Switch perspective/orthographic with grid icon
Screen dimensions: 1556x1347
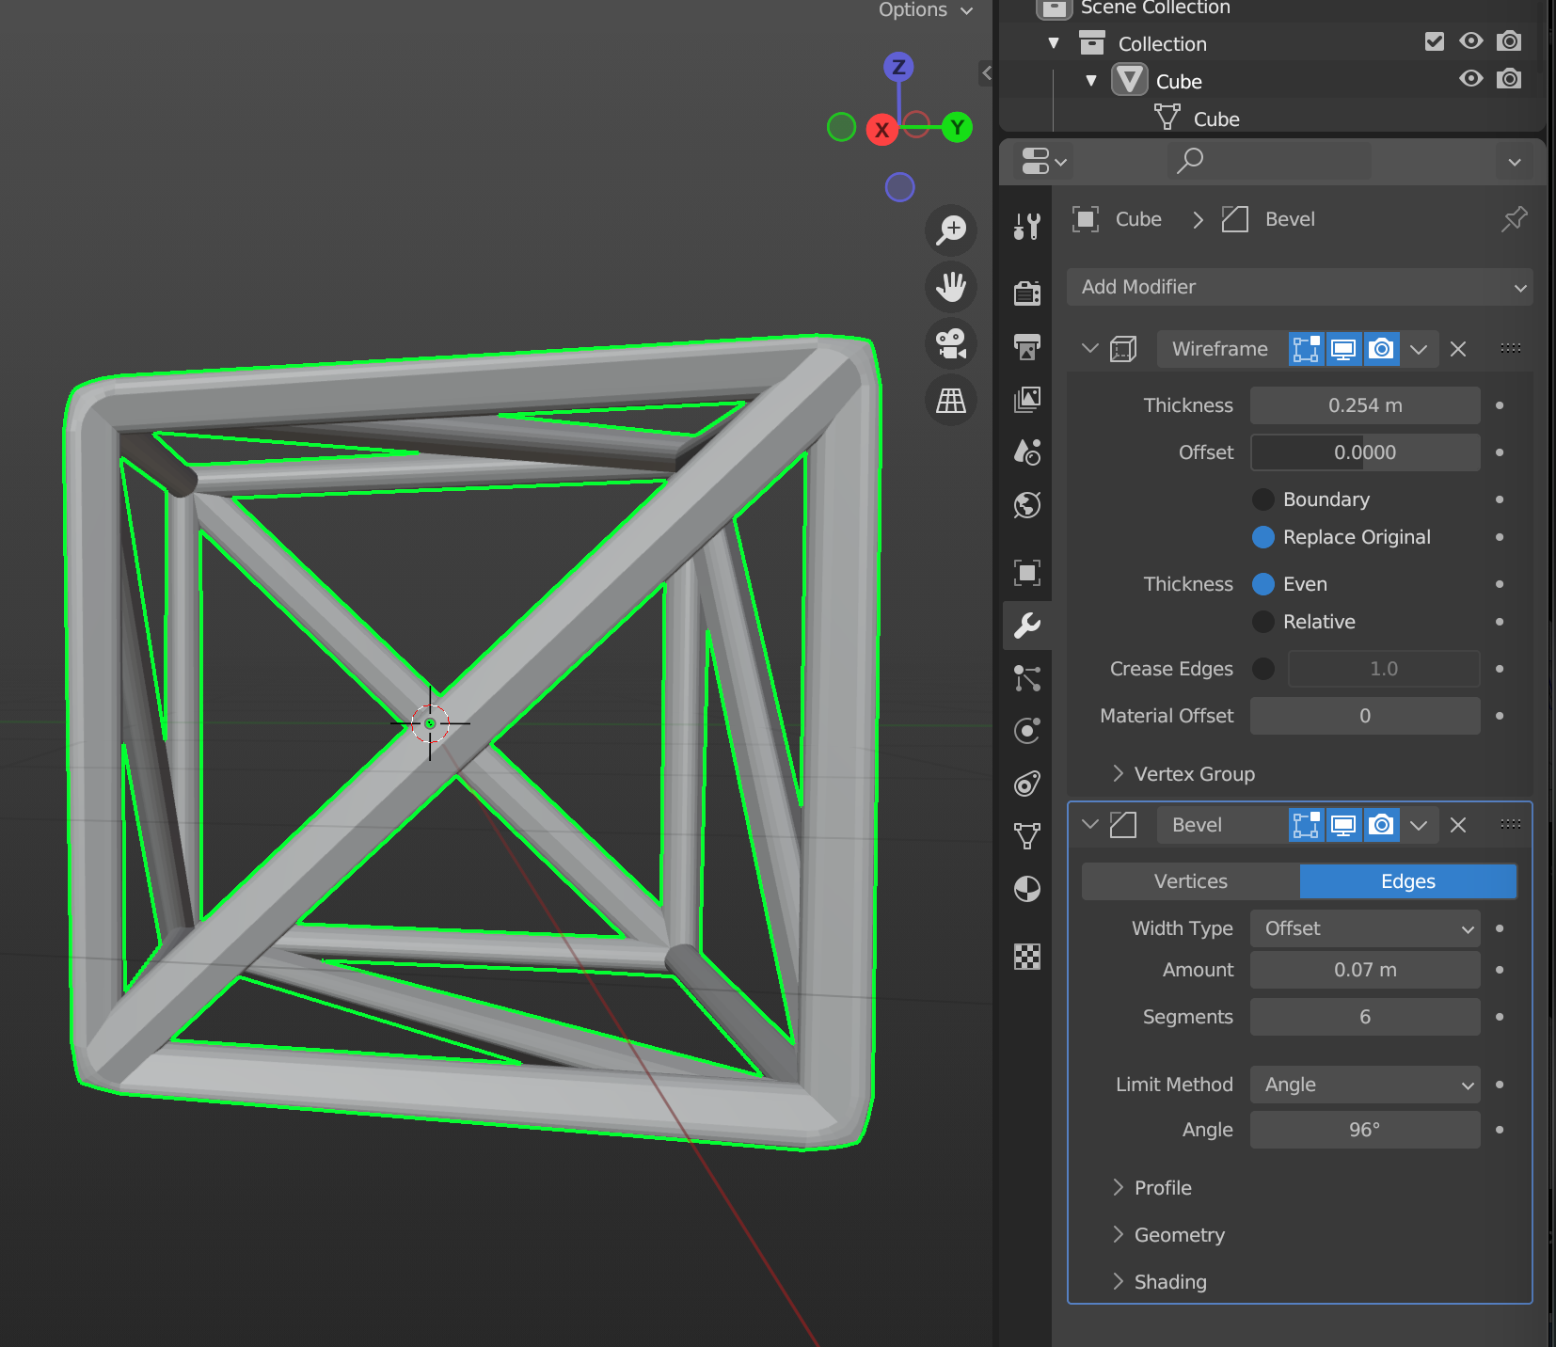click(951, 401)
